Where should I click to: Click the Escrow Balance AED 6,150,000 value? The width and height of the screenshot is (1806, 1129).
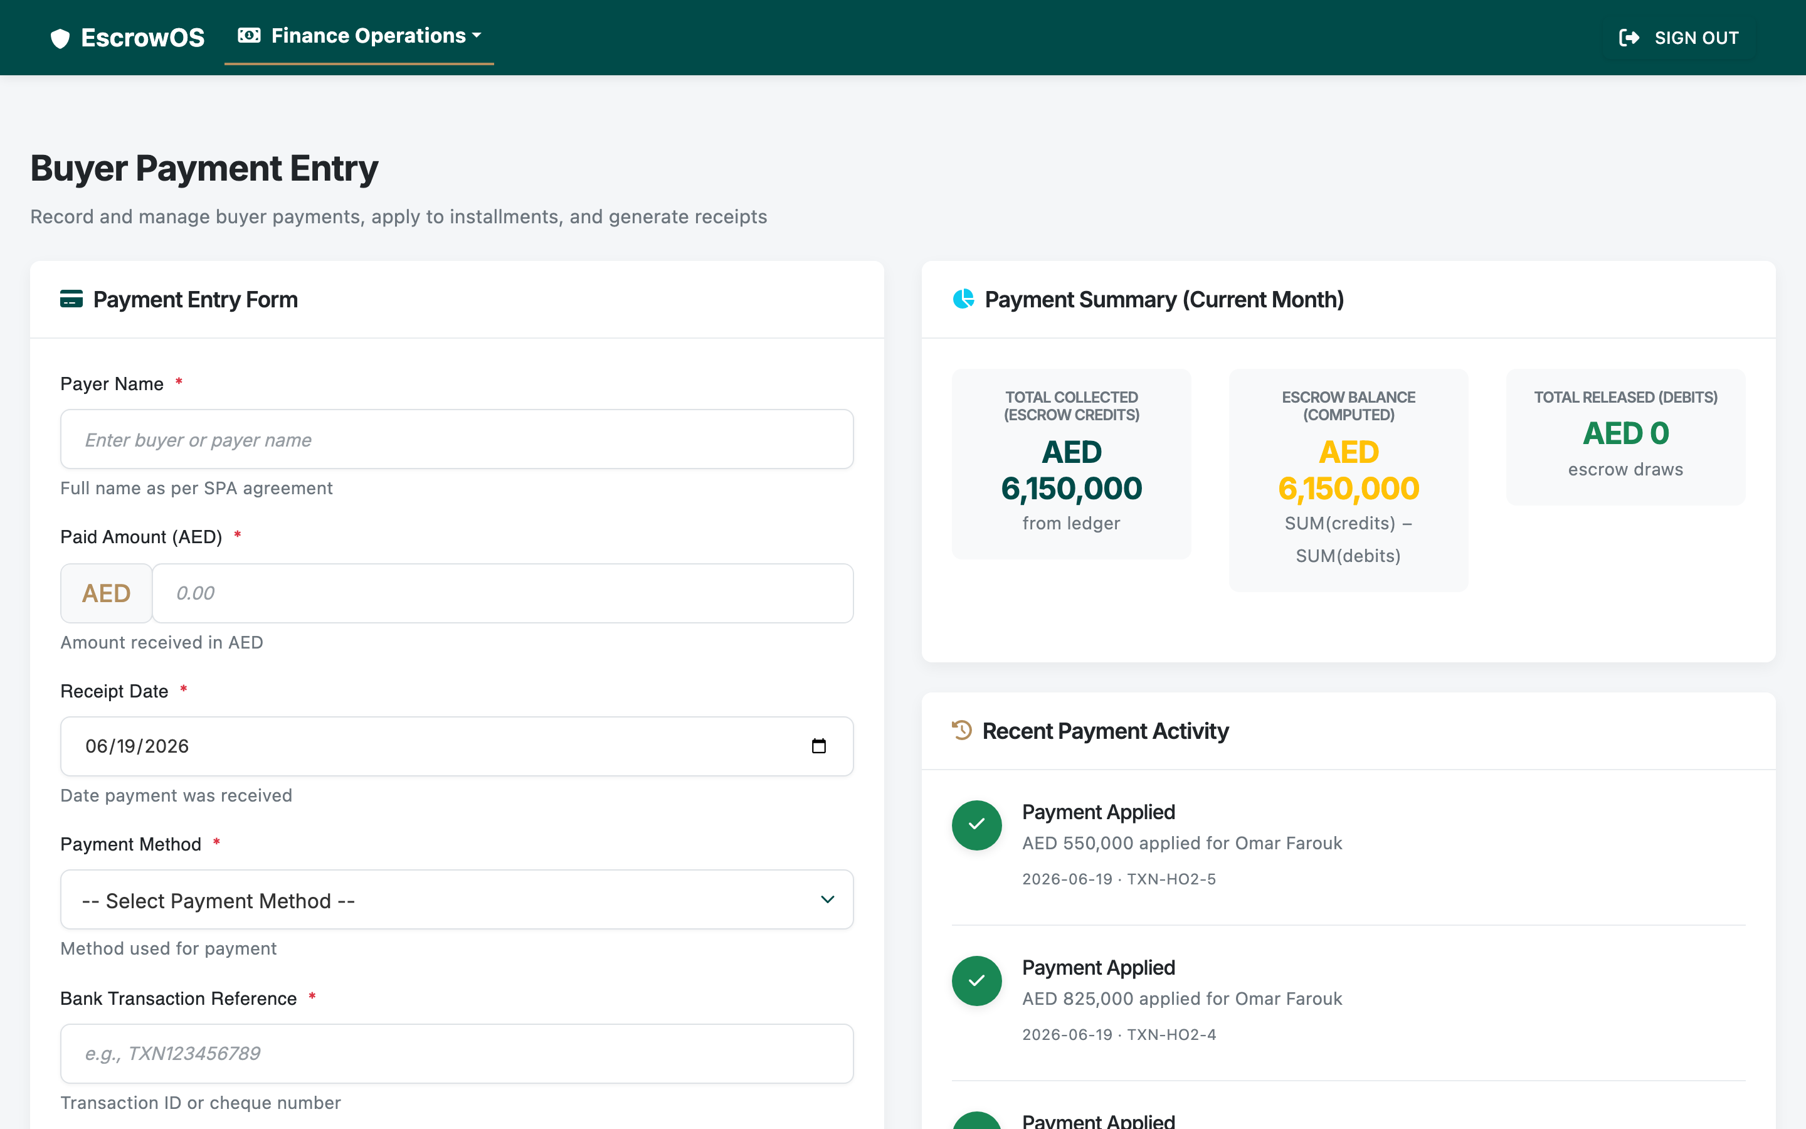pos(1348,470)
